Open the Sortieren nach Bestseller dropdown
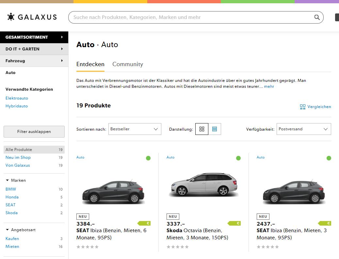The width and height of the screenshot is (339, 259). click(135, 129)
